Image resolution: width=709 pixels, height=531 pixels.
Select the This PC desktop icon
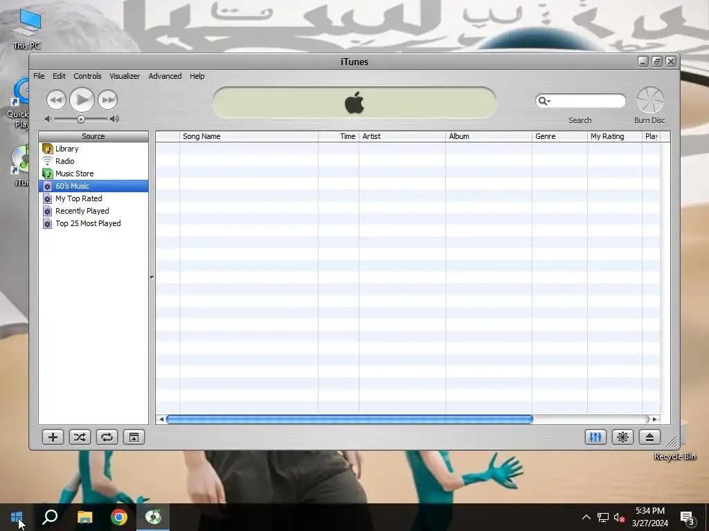tap(27, 28)
